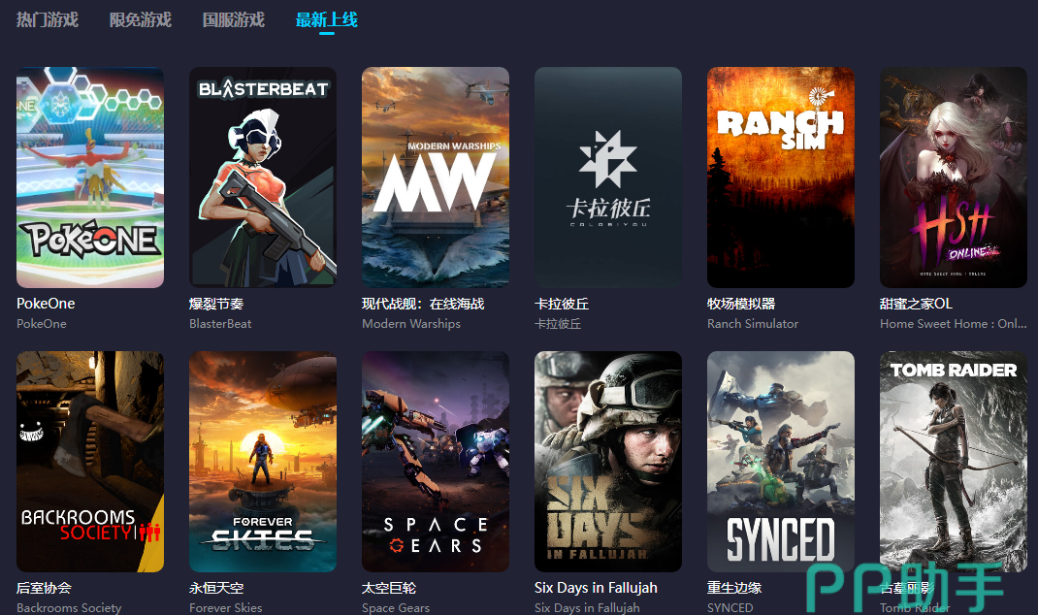Click the 牧场模拟器 game title
Image resolution: width=1038 pixels, height=615 pixels.
click(741, 304)
